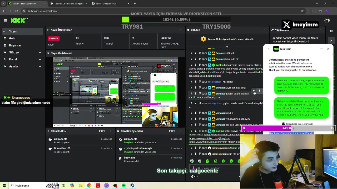Open the Filtre in Denetim Eylemleri panel
The image size is (337, 189).
coord(172,131)
